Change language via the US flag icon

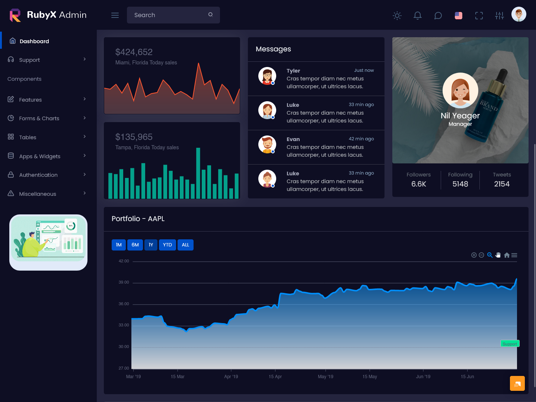(x=458, y=16)
